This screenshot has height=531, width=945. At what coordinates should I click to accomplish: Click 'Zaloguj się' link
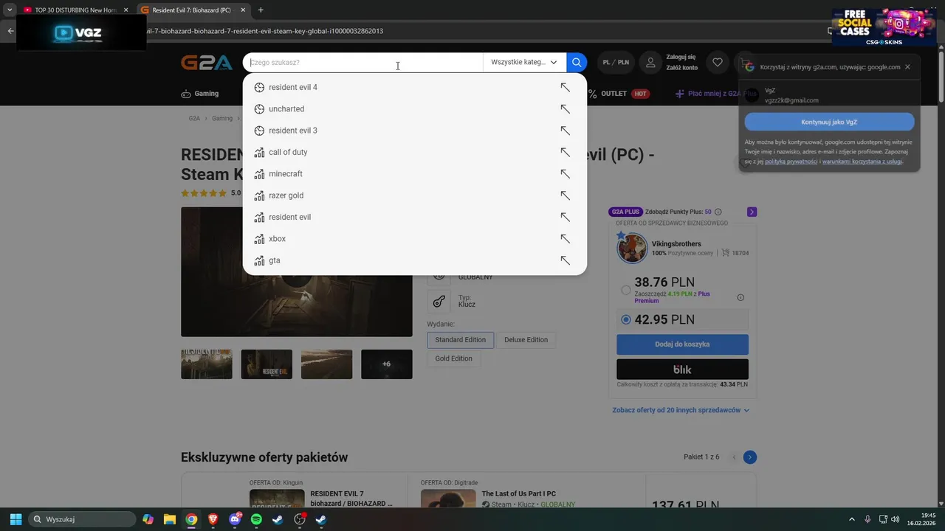[681, 57]
